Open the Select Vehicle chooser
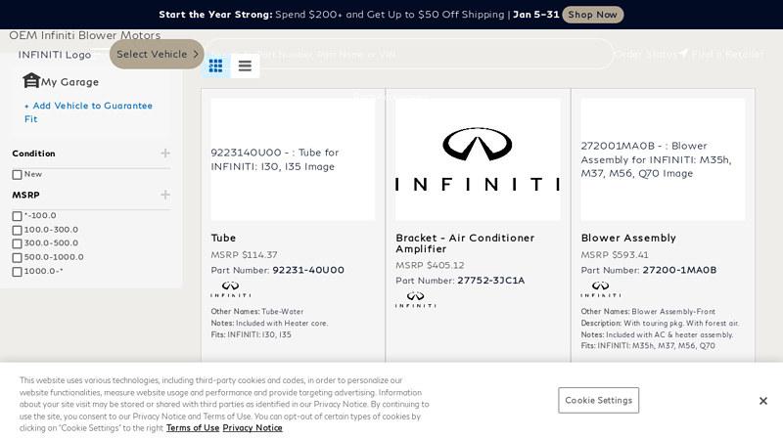 pos(157,54)
